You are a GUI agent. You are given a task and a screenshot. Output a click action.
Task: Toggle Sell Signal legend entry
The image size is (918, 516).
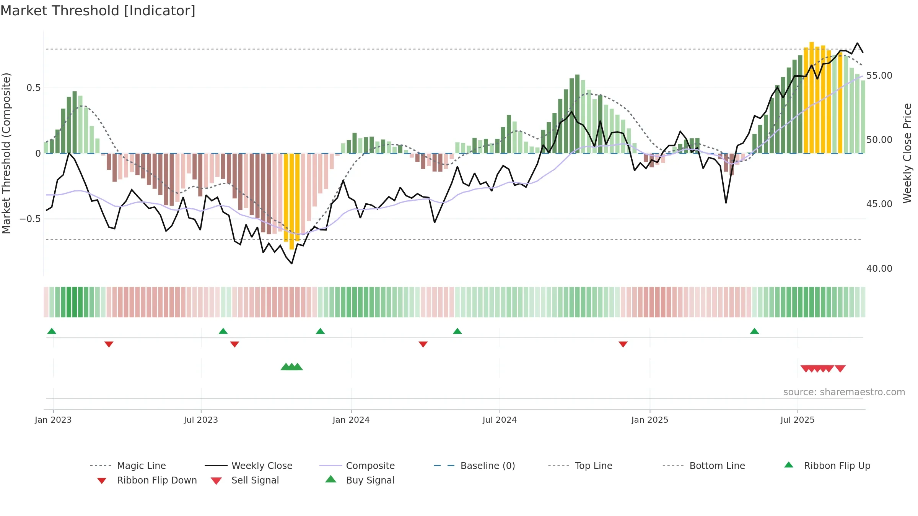[245, 480]
